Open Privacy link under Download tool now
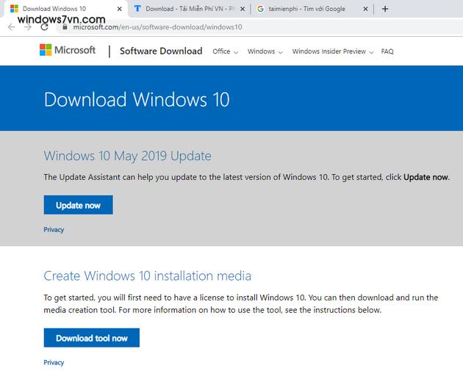The width and height of the screenshot is (463, 371). coord(54,362)
